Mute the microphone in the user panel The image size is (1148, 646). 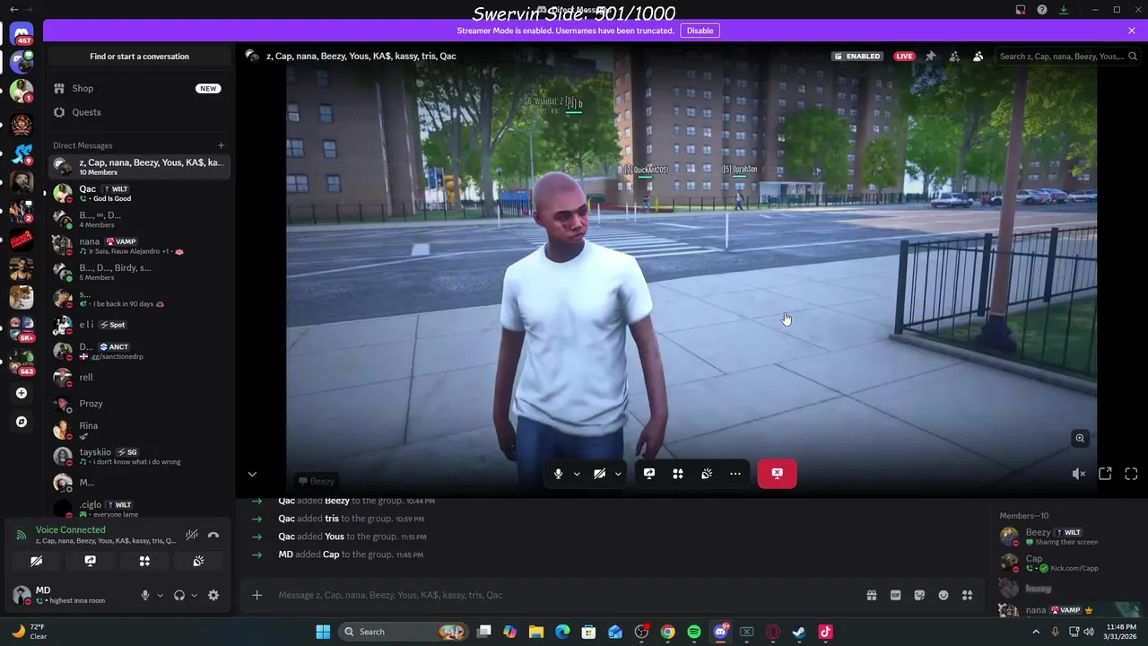[x=145, y=595]
